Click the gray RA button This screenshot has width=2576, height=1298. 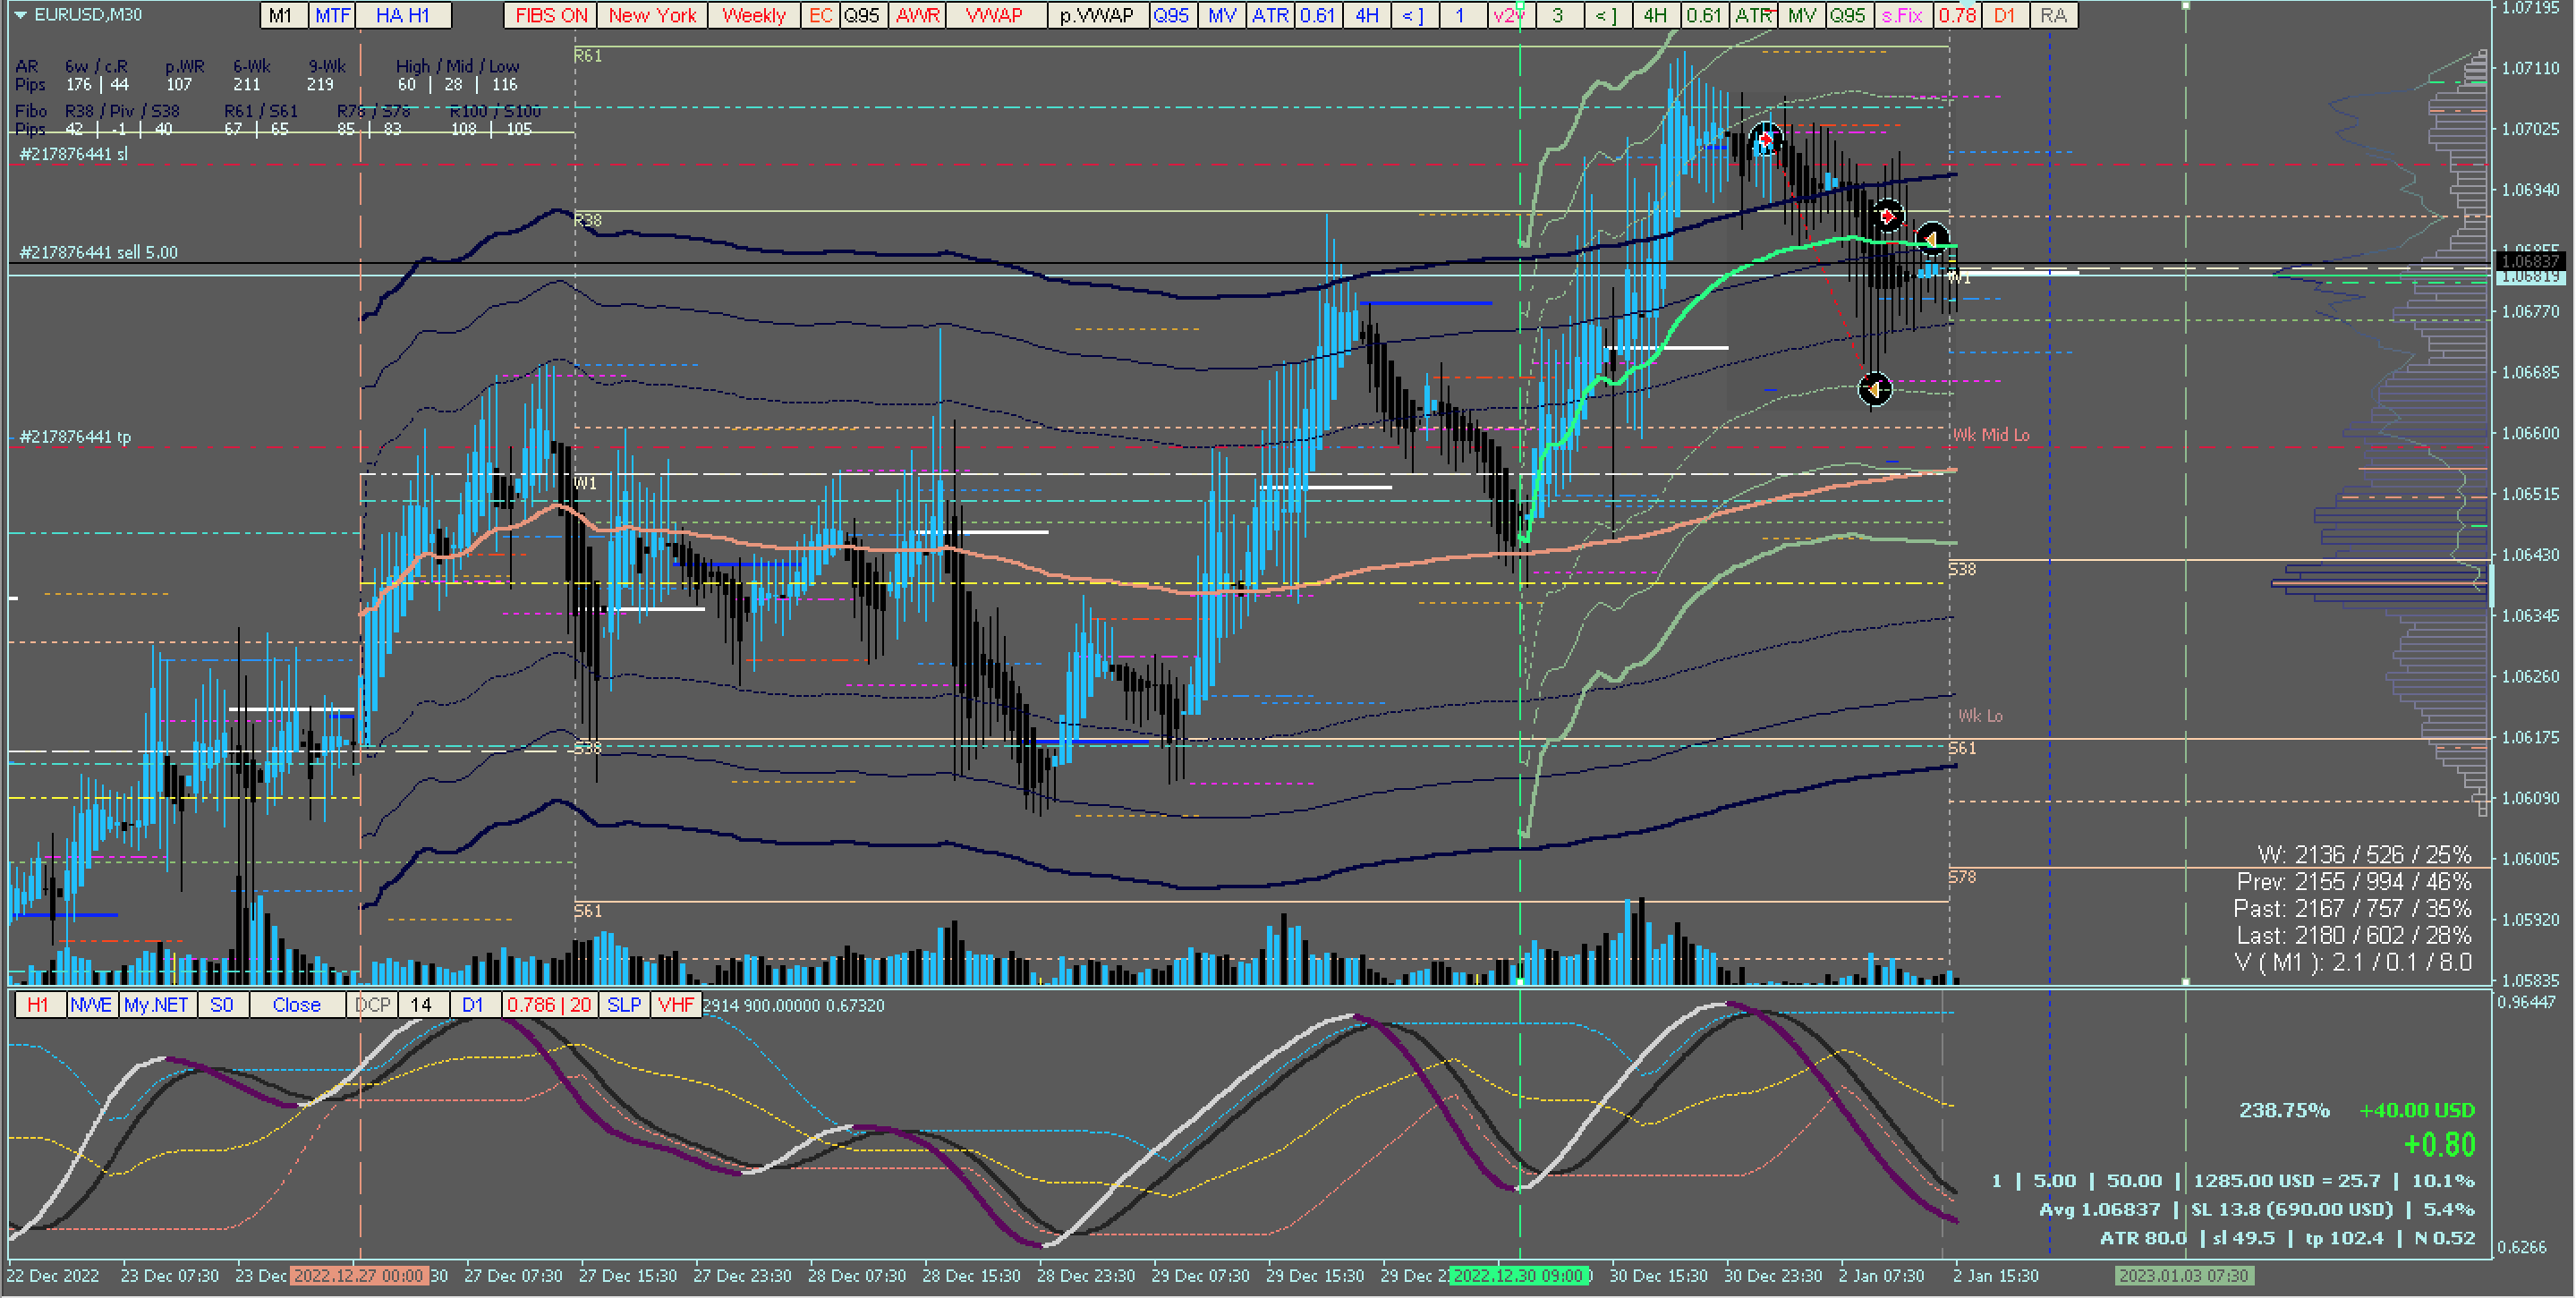tap(2053, 15)
